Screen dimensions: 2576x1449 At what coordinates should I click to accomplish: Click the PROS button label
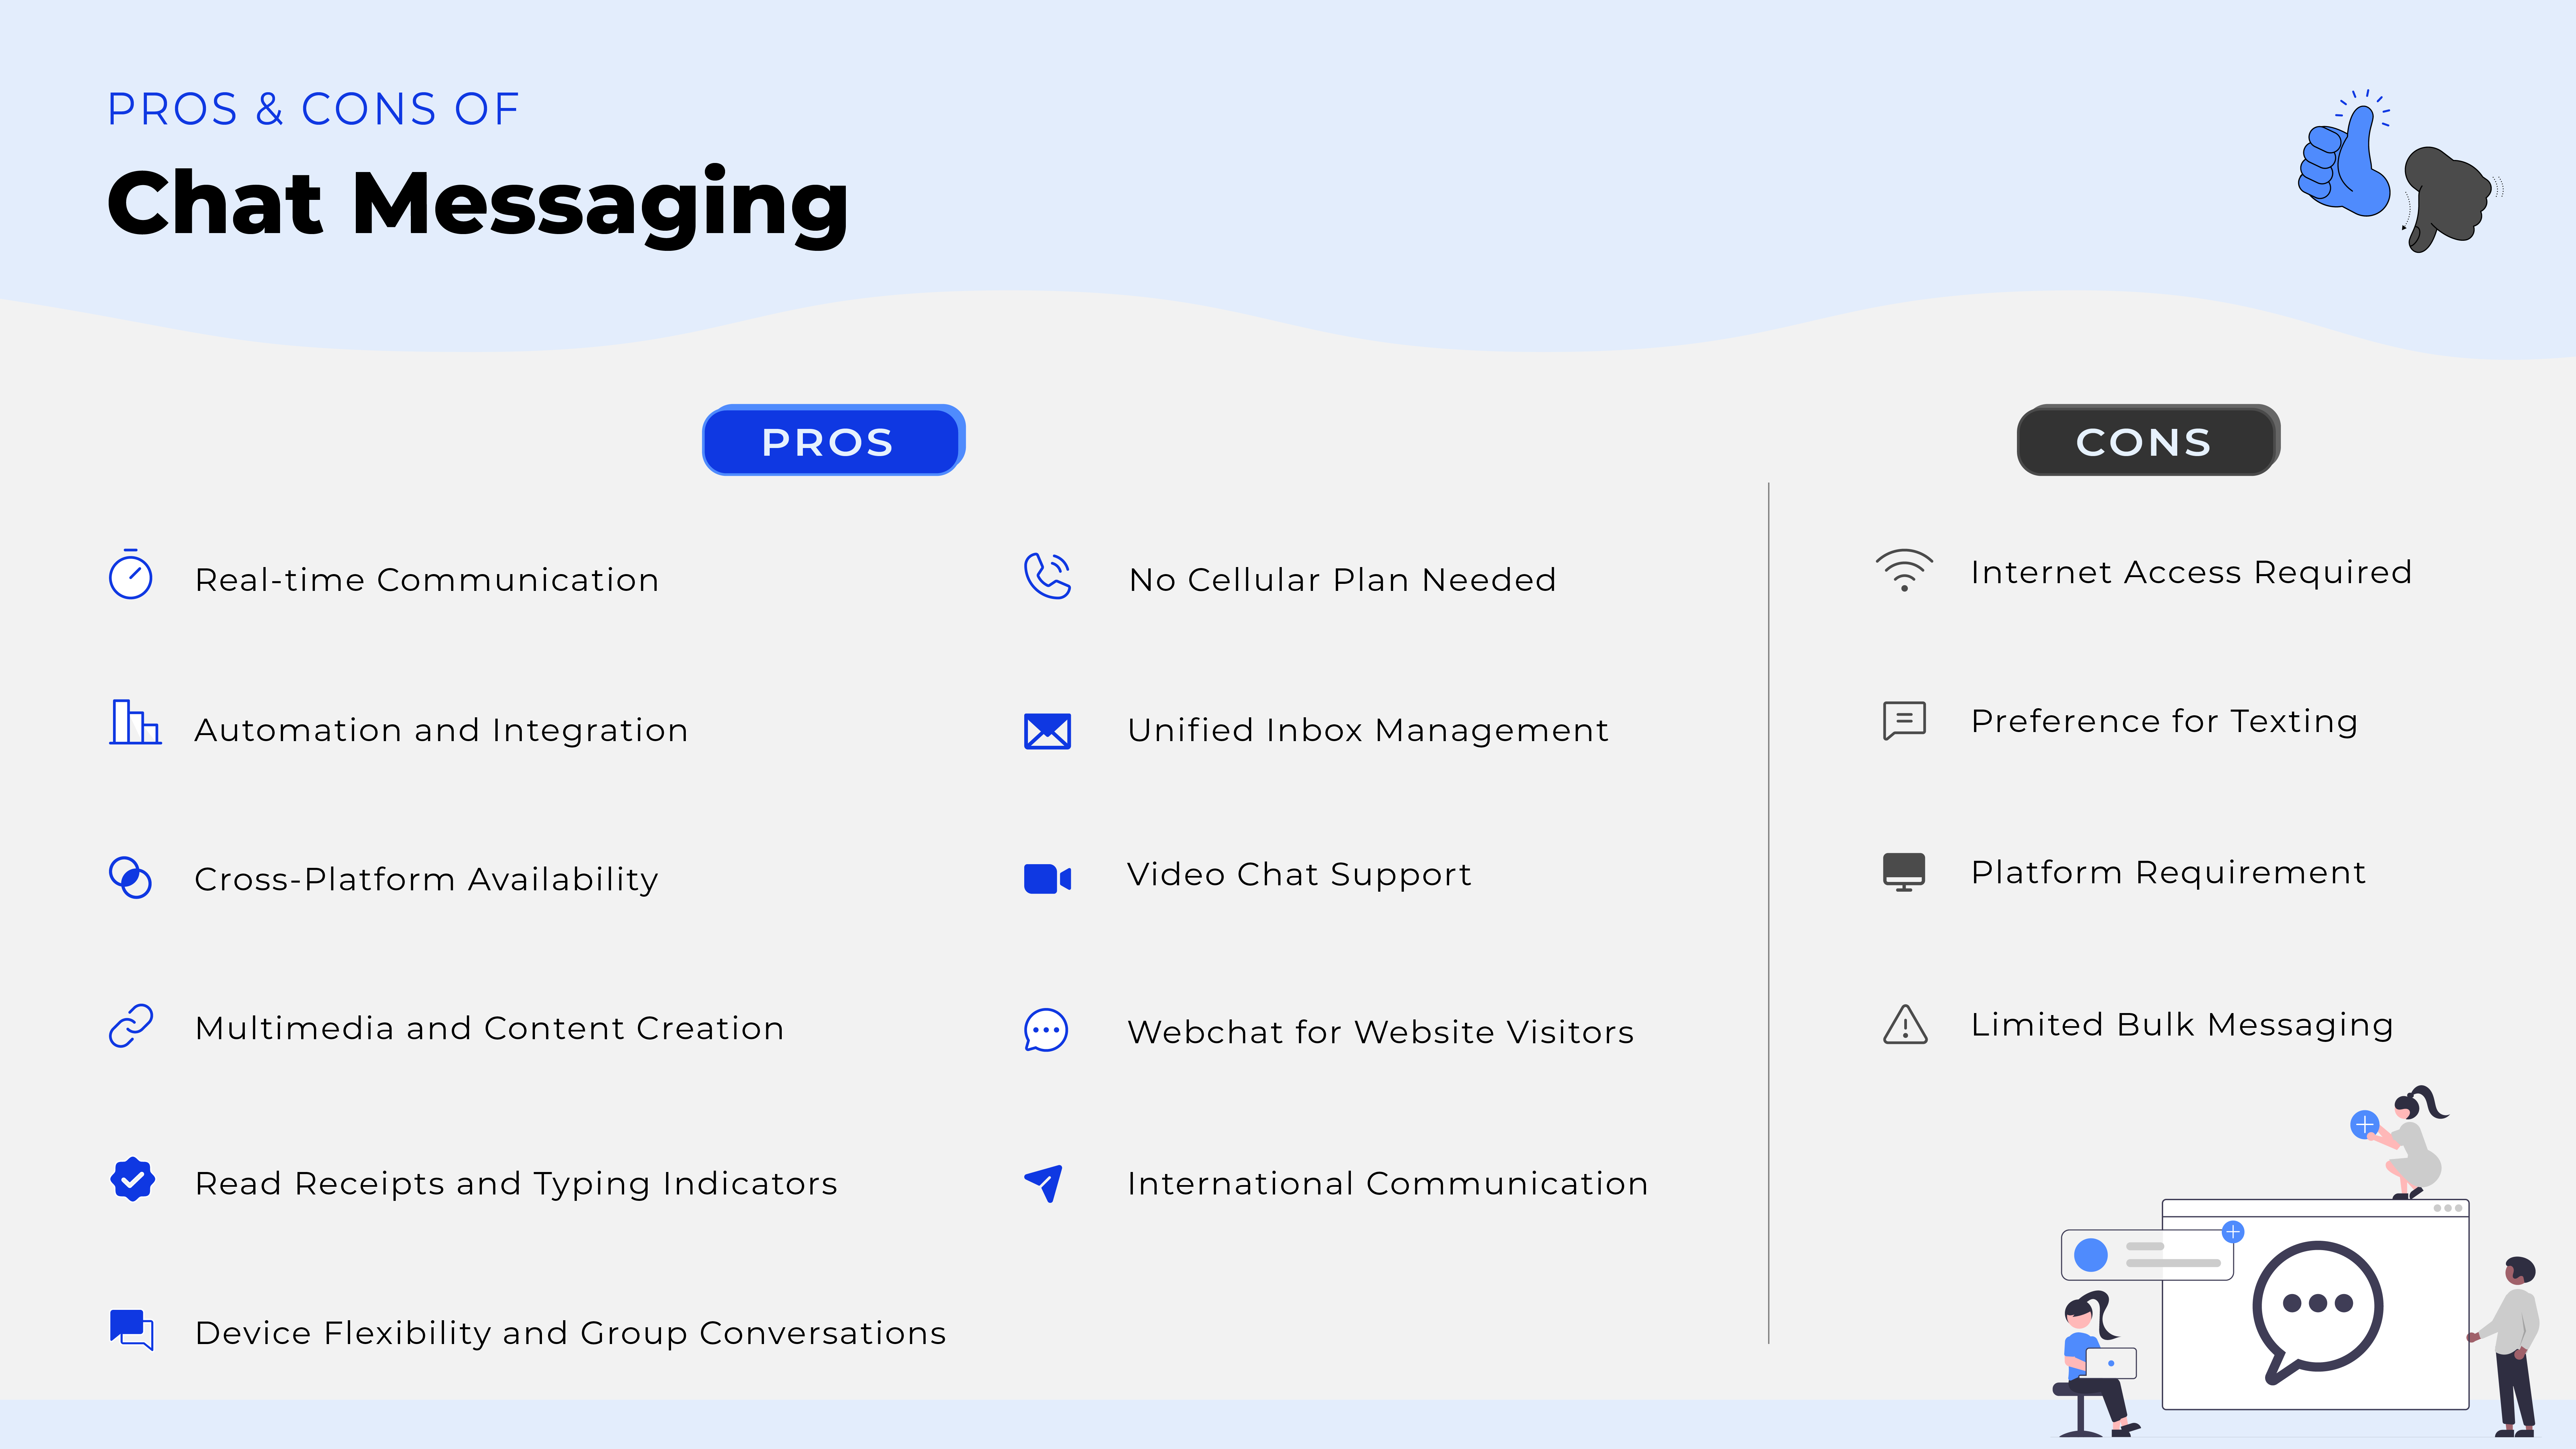tap(828, 441)
